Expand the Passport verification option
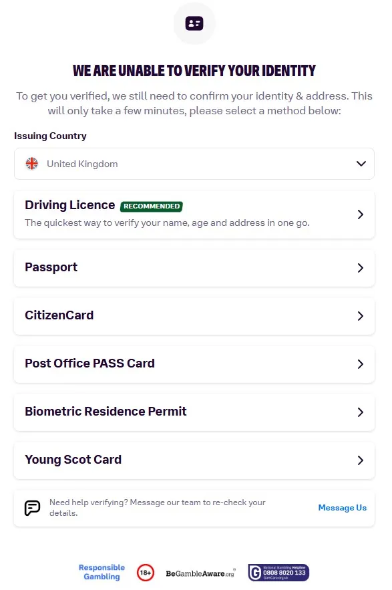Viewport: 392px width, 590px height. [194, 268]
